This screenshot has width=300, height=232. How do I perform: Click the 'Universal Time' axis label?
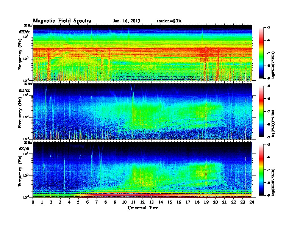coord(143,208)
